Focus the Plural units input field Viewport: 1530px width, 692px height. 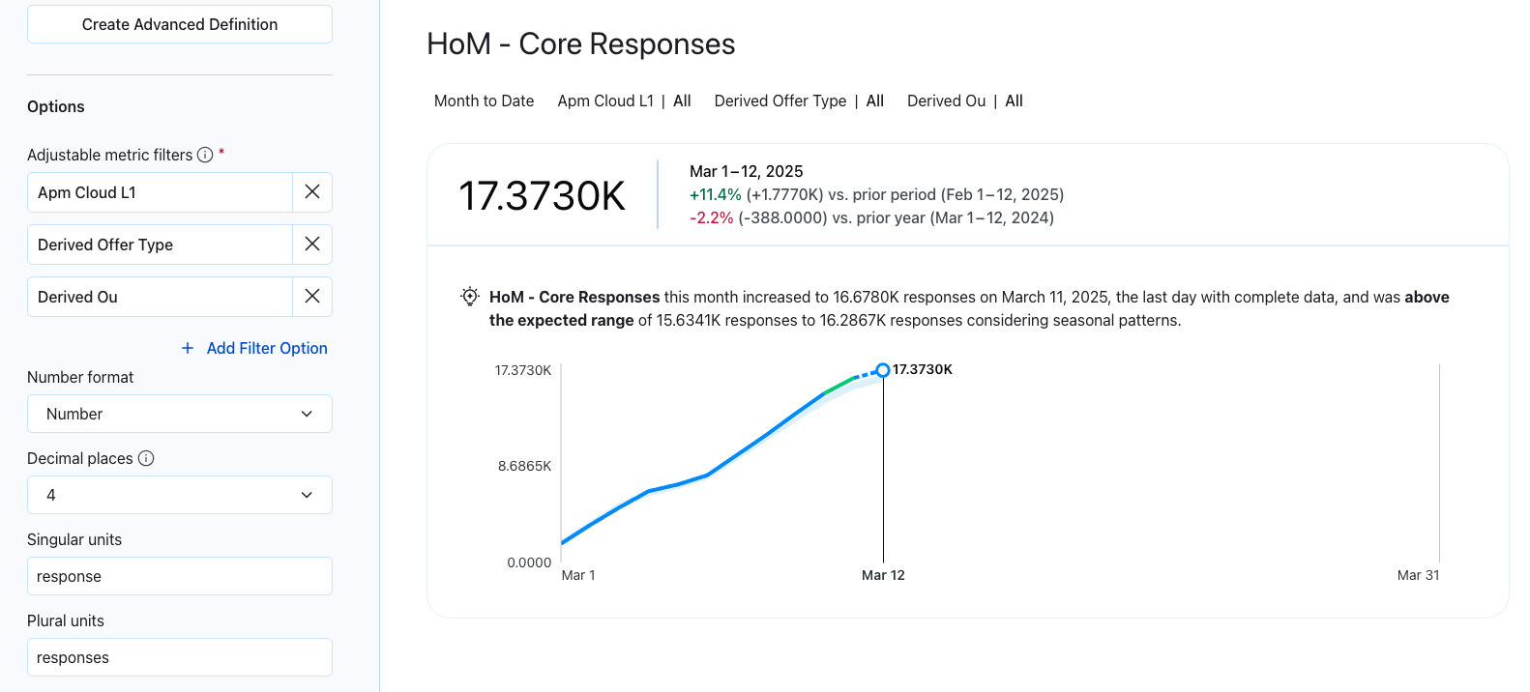180,657
